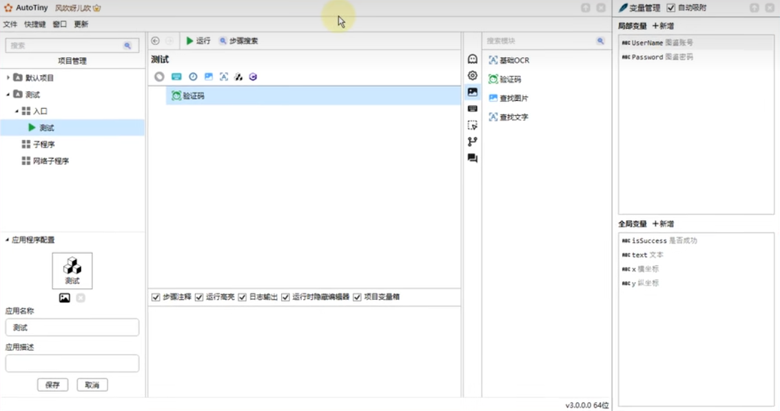The height and width of the screenshot is (411, 780).
Task: Open the ghost icon module category
Action: point(472,59)
